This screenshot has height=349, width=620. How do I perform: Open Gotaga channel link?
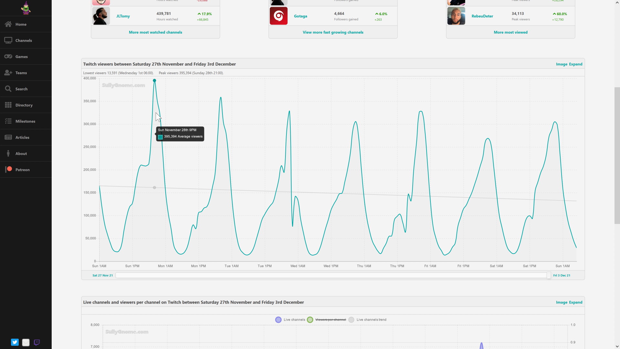pyautogui.click(x=300, y=16)
